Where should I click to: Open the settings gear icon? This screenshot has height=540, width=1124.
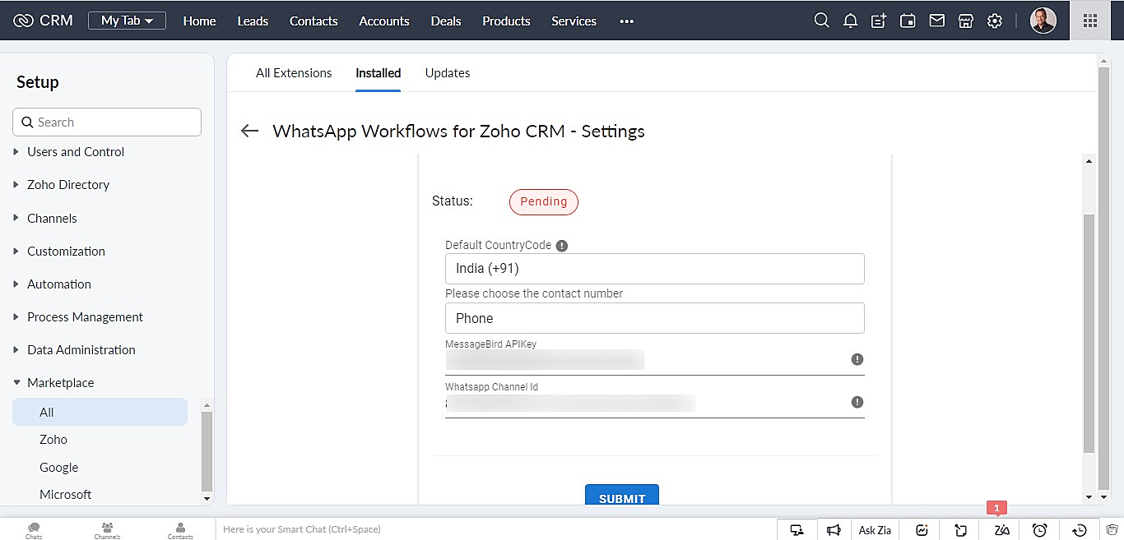coord(995,21)
